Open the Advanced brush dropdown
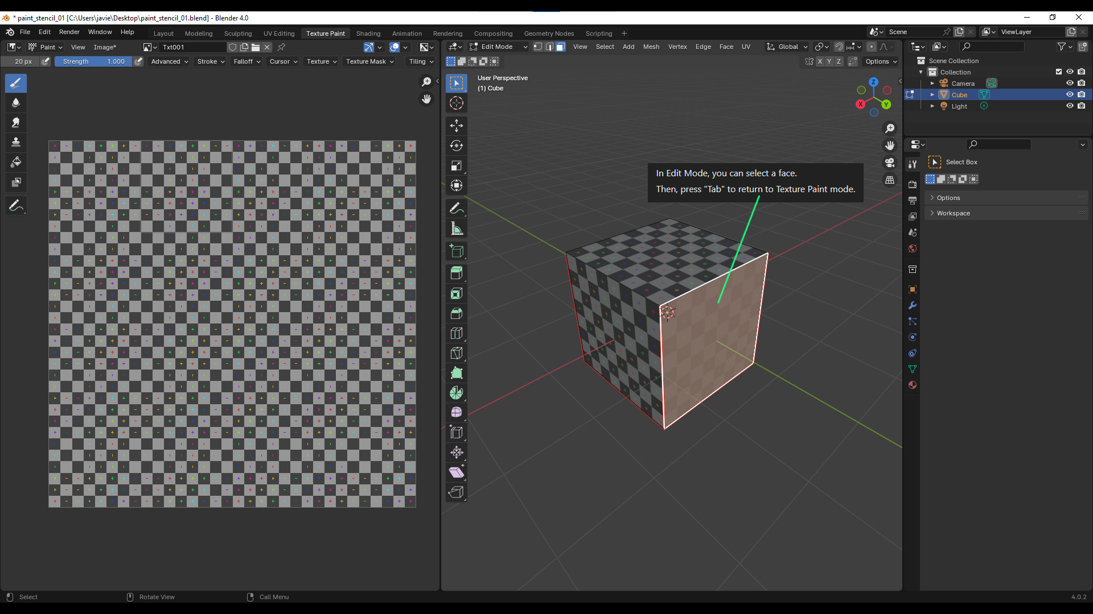The height and width of the screenshot is (614, 1093). [169, 61]
